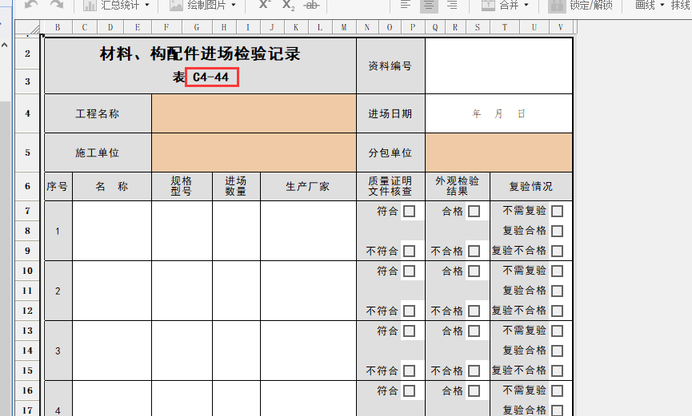
Task: Click the 名称 cell for item 1
Action: coord(112,231)
